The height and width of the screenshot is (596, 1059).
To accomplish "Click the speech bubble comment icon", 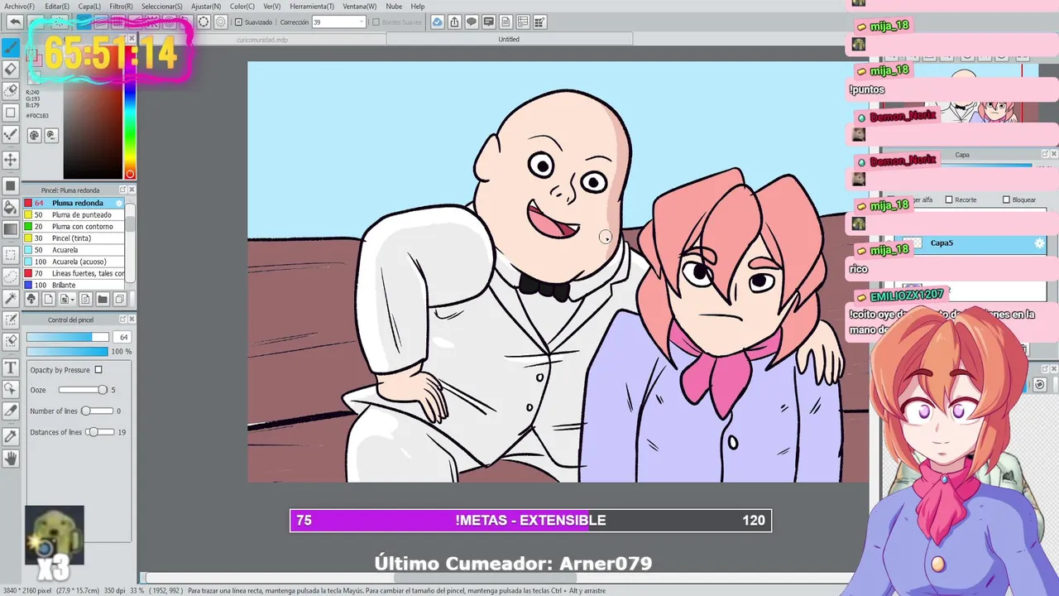I will [472, 22].
